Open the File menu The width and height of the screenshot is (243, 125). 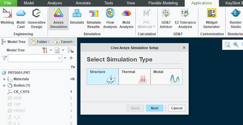coord(8,3)
